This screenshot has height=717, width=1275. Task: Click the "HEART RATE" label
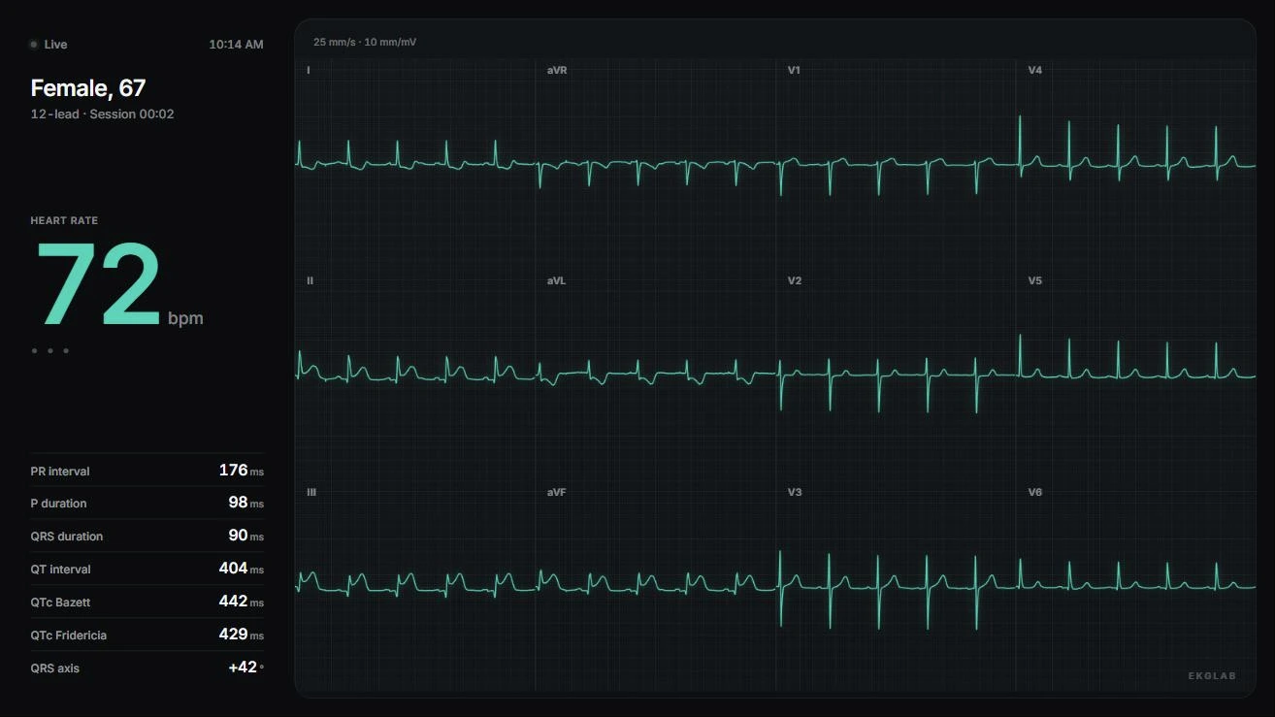click(64, 220)
